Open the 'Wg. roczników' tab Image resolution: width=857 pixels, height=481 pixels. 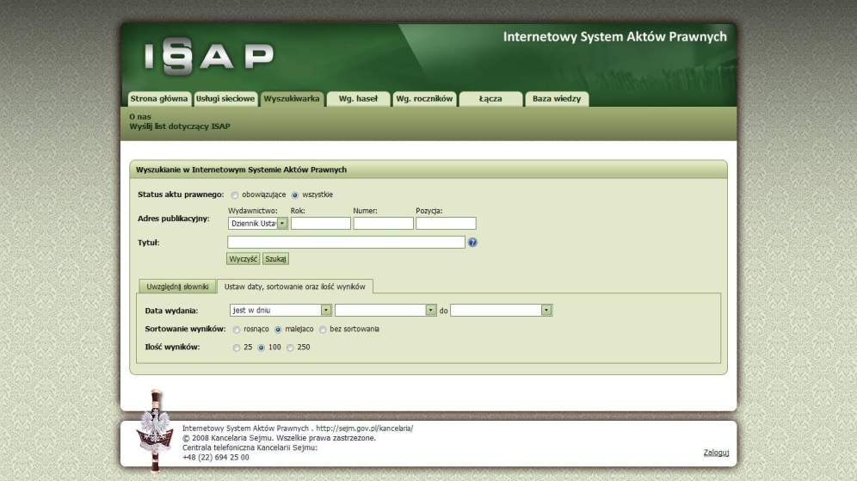click(424, 99)
